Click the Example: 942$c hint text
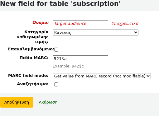159x116 pixels. (68, 66)
